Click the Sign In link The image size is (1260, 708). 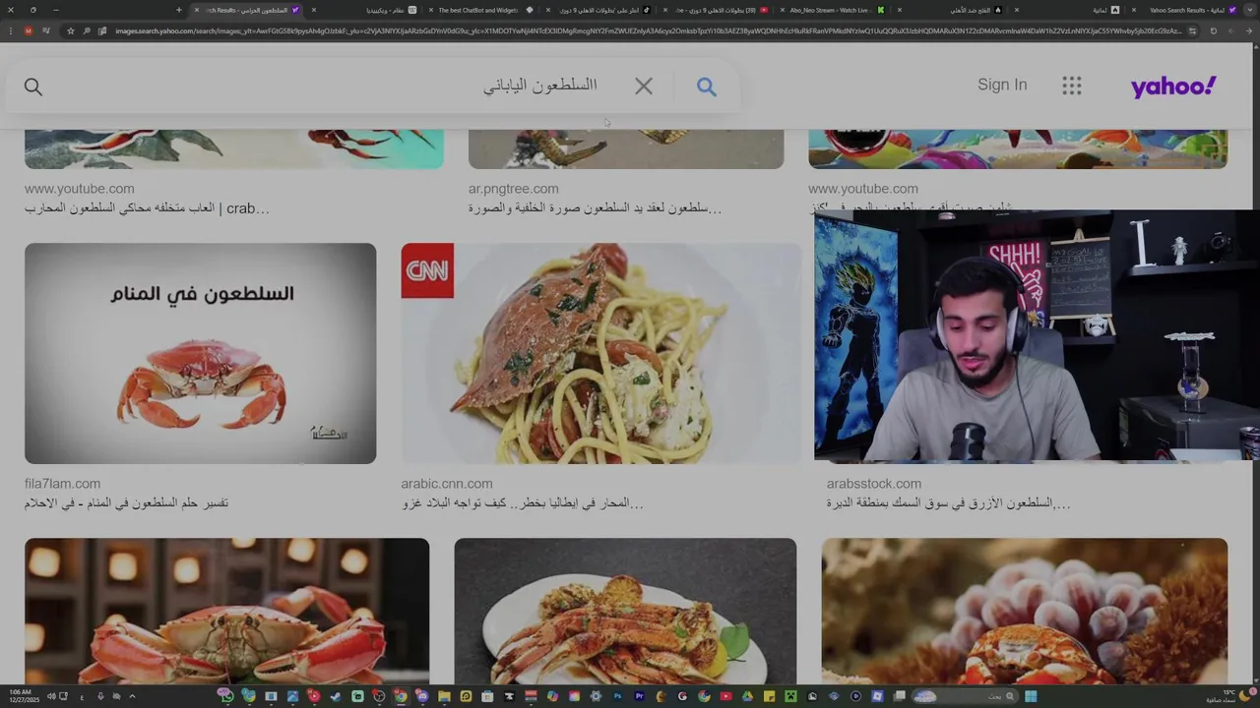click(x=1002, y=85)
